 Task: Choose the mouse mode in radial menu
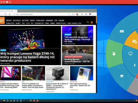114,54
